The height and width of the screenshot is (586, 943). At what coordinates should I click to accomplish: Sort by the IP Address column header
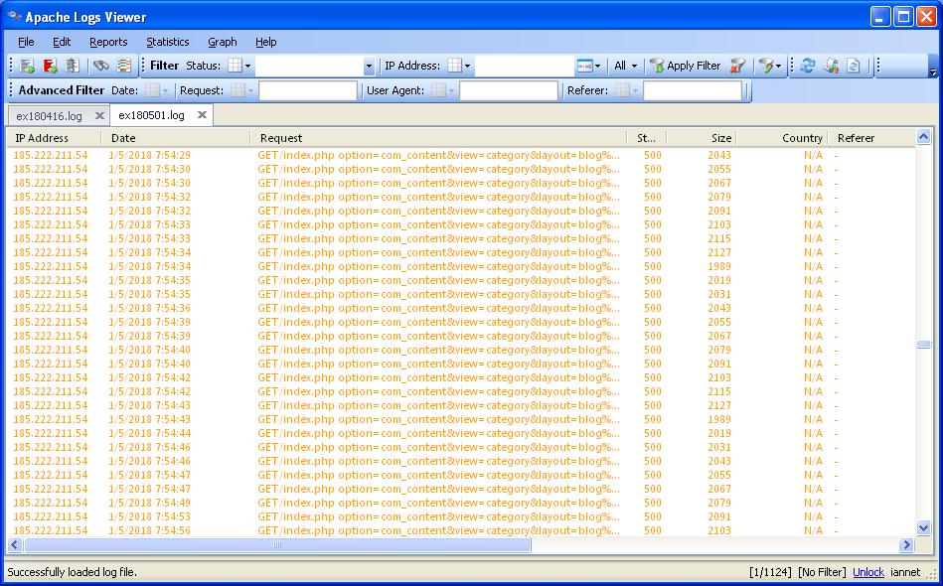point(54,138)
